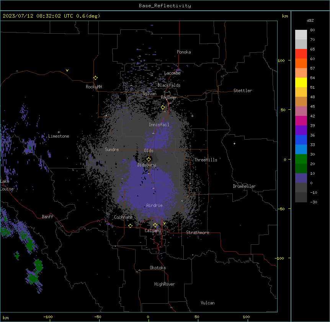330x322 pixels.
Task: Click the white plus marker west of Drumheller
Action: (x=234, y=143)
